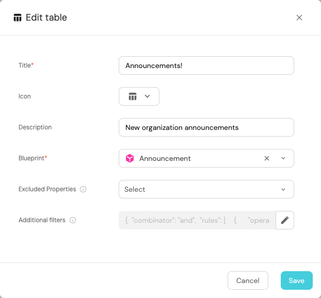Viewport: 321px width, 298px height.
Task: Click the table icon beside Edit table heading
Action: pos(18,18)
